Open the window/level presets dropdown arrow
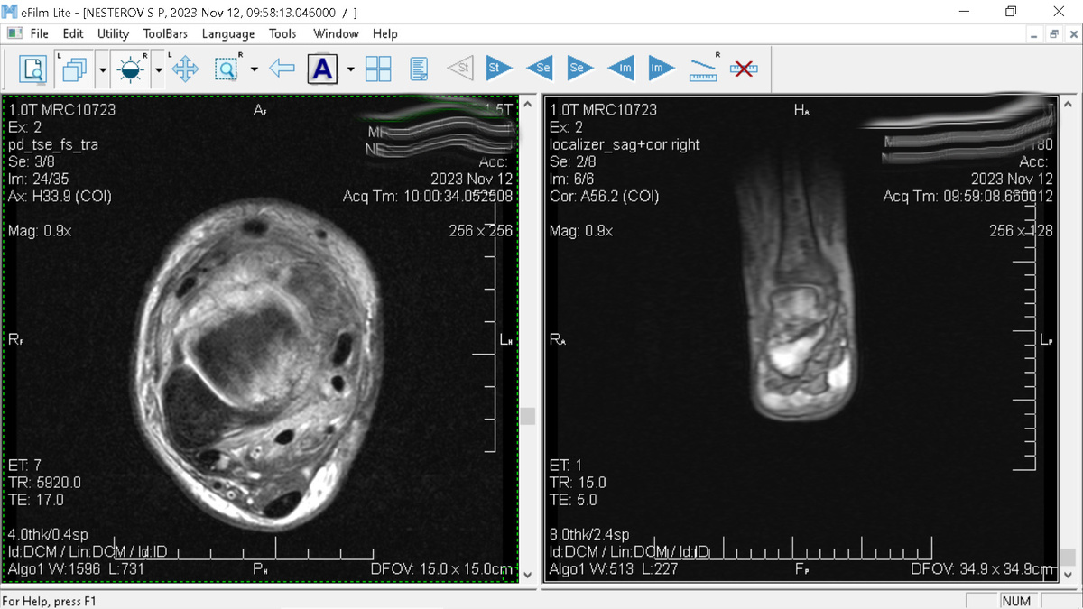1083x609 pixels. pyautogui.click(x=159, y=69)
